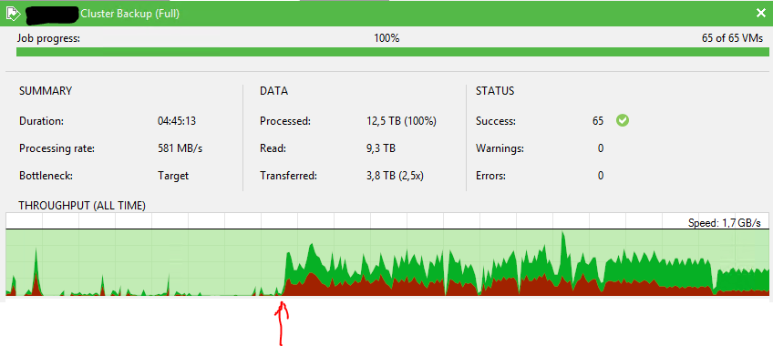Click the "Processing rate:" label
This screenshot has height=346, width=773.
(57, 148)
